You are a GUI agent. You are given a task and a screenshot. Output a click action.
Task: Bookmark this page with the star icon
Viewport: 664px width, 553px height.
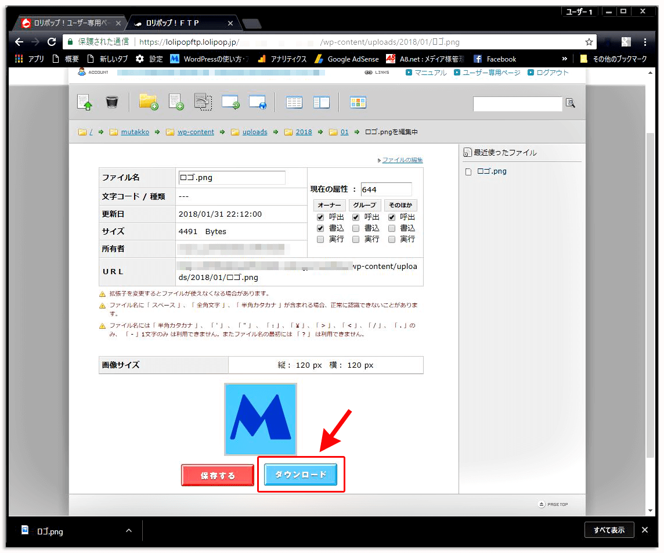pyautogui.click(x=589, y=42)
